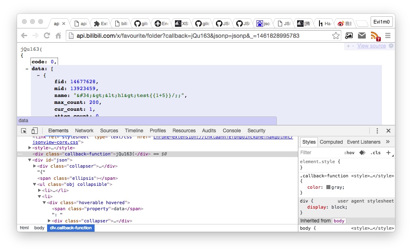Screen dimensions: 412x252
Task: Bookmark this page with the star icon
Action: point(336,36)
